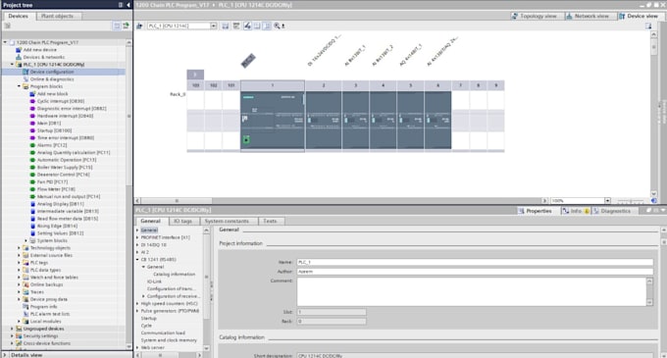Select the module in rack slot 2
Image resolution: width=667 pixels, height=358 pixels.
[324, 121]
